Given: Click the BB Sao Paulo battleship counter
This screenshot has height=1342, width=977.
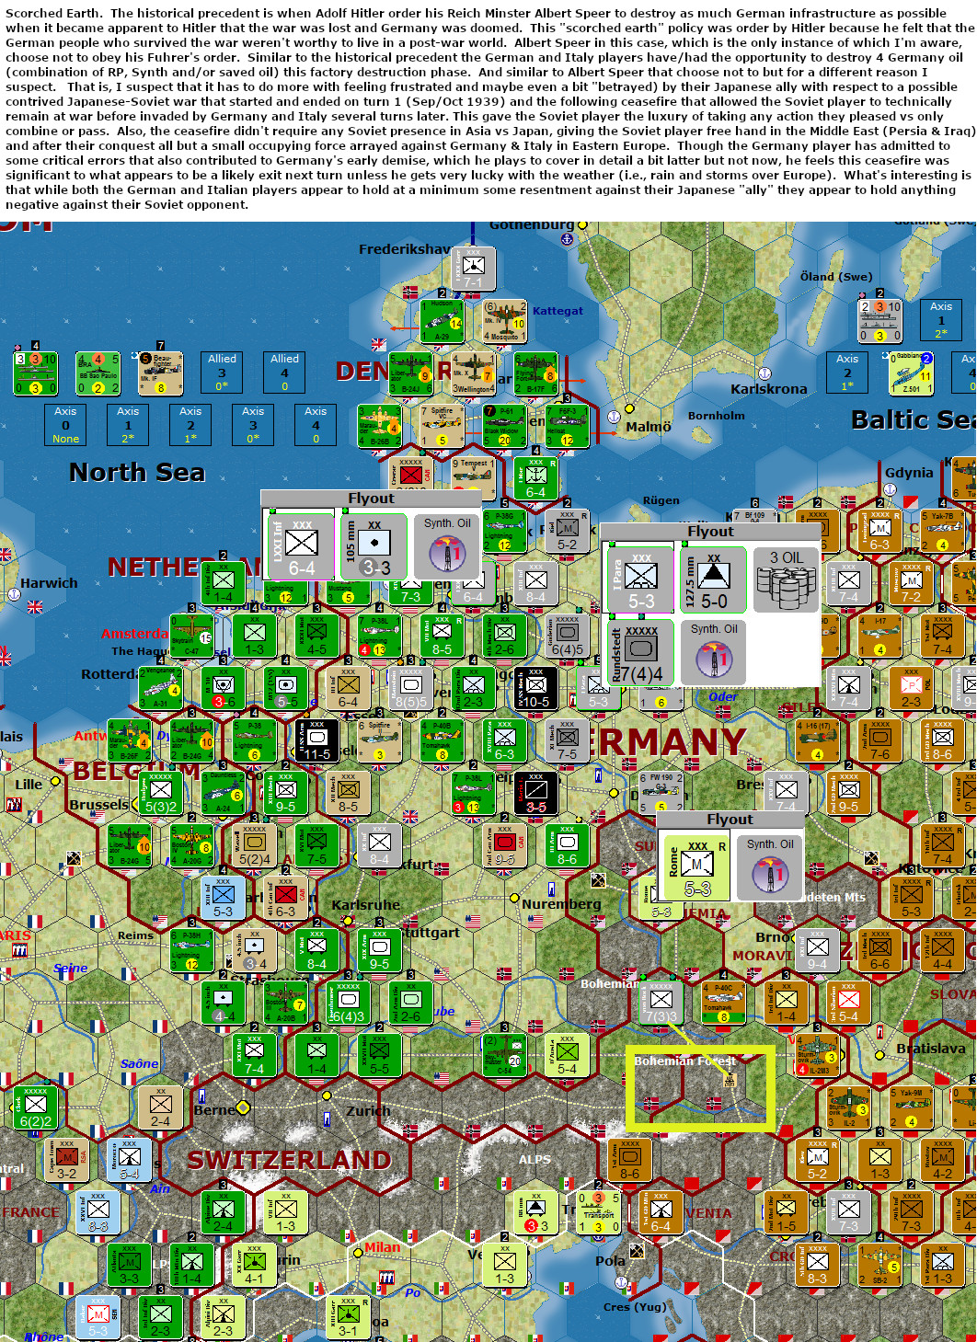Looking at the screenshot, I should [98, 373].
